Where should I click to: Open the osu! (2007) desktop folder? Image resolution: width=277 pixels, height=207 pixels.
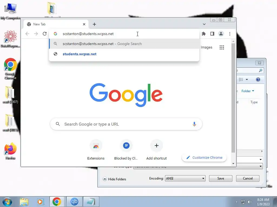(10, 95)
